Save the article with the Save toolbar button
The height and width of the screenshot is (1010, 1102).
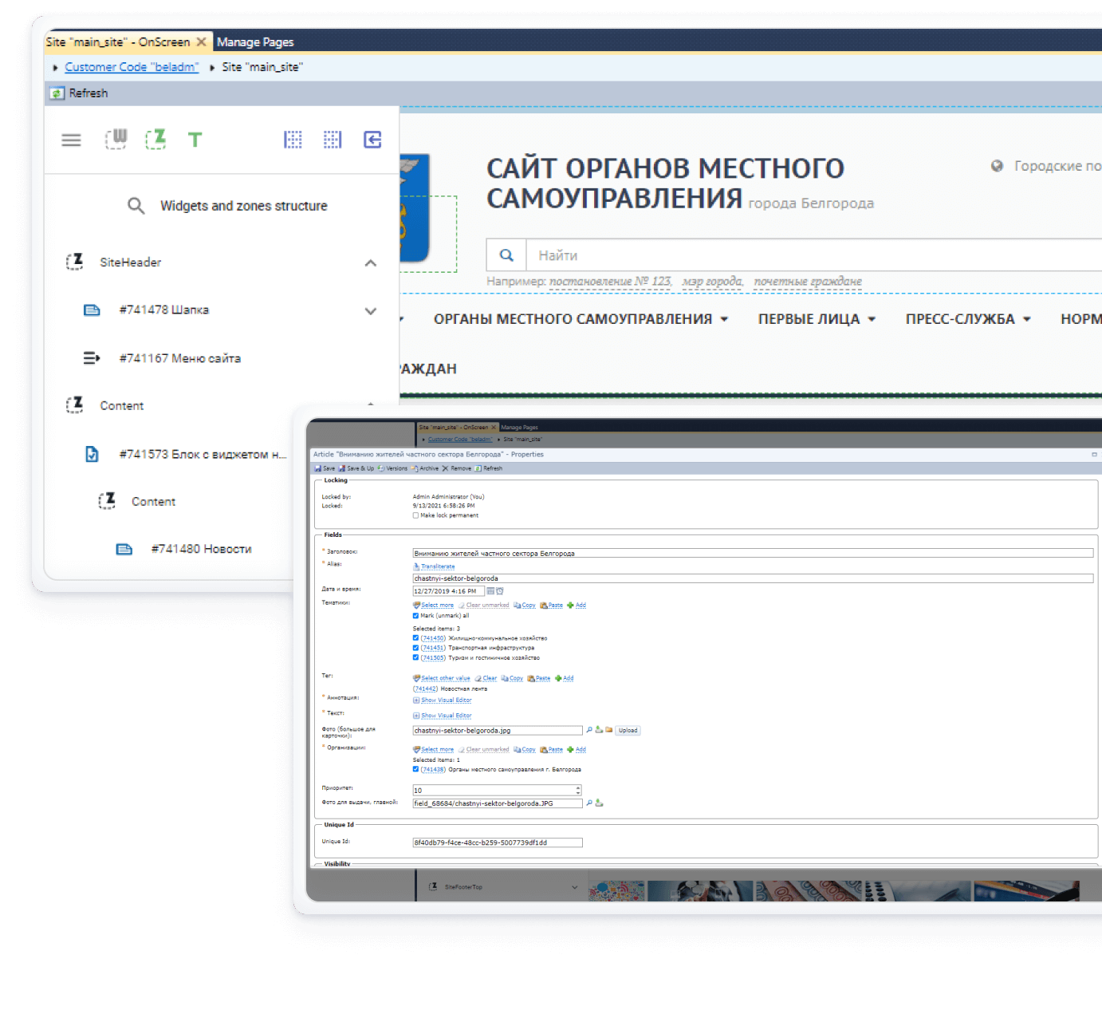point(325,468)
